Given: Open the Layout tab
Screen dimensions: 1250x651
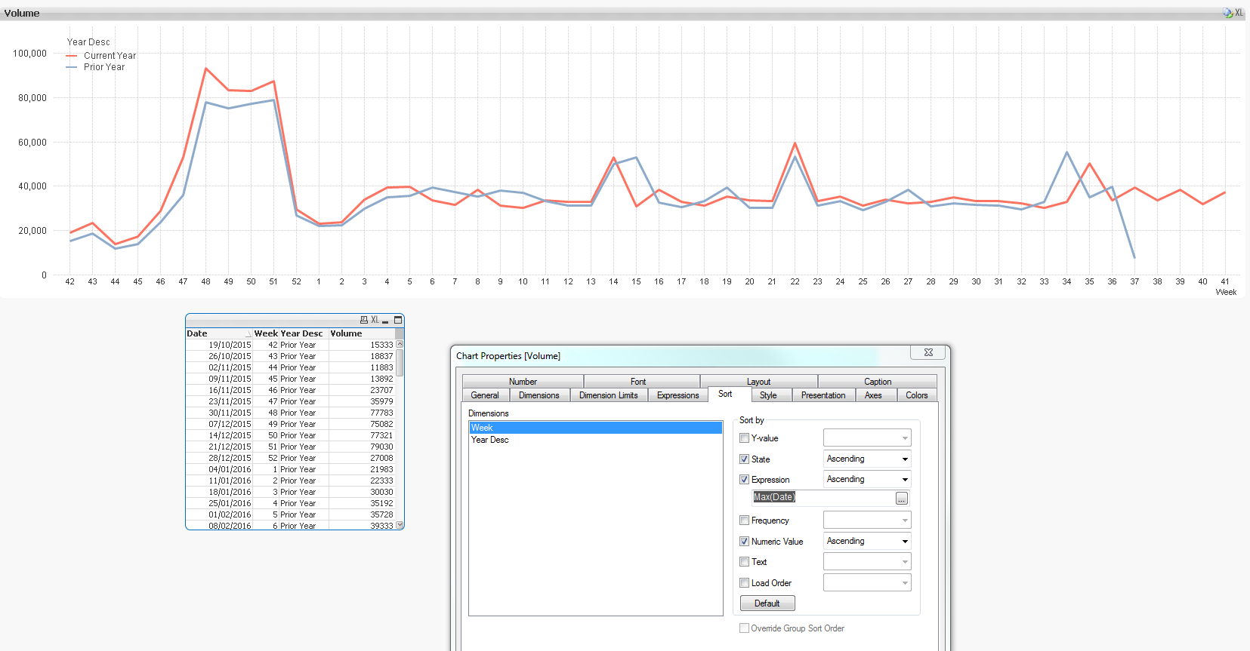Looking at the screenshot, I should coord(758,382).
